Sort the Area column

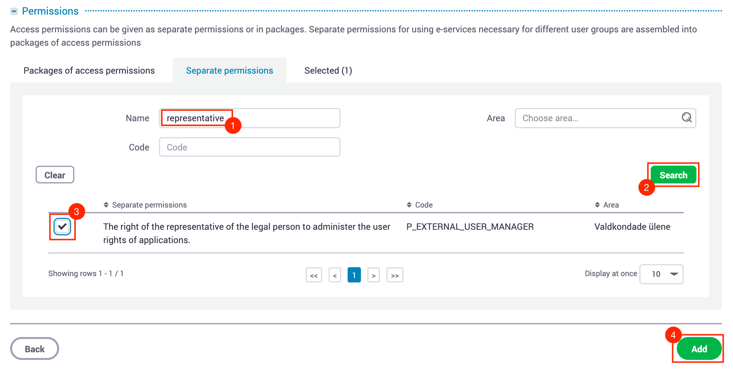point(597,205)
